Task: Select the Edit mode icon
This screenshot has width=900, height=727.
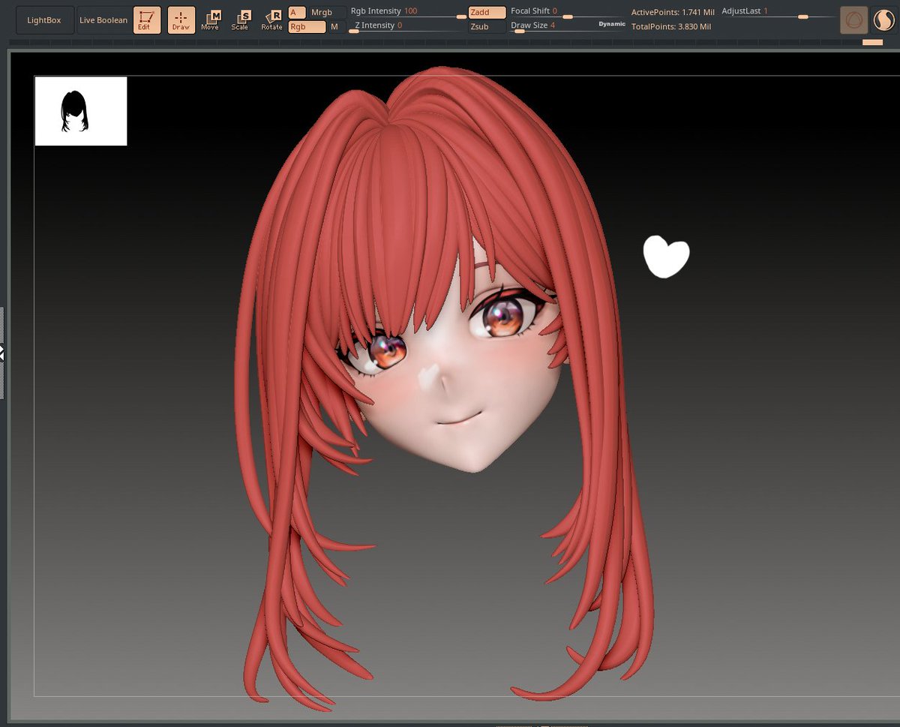Action: coord(147,20)
